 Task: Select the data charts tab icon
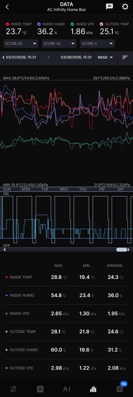[x=93, y=389]
